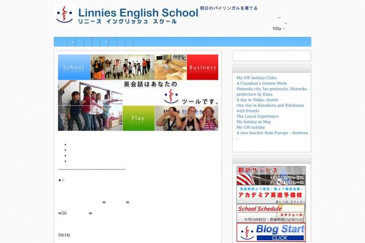Open 'My holiday in May' post
This screenshot has width=365, height=243.
click(x=254, y=122)
